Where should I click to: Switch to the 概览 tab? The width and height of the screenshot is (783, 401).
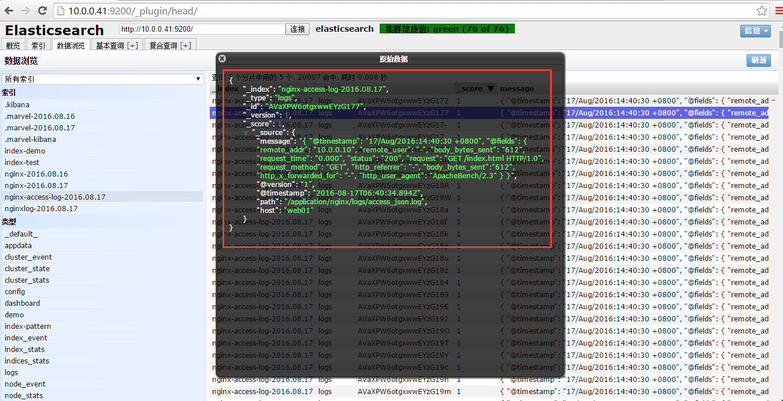pos(13,46)
